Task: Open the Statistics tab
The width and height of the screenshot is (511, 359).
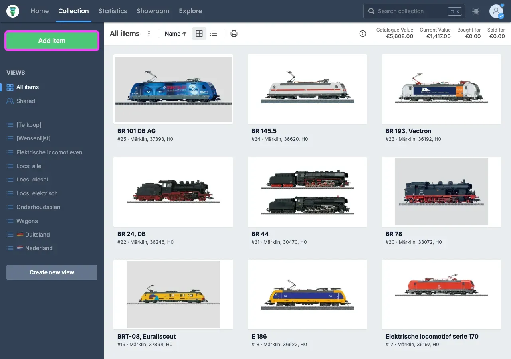Action: pyautogui.click(x=113, y=11)
